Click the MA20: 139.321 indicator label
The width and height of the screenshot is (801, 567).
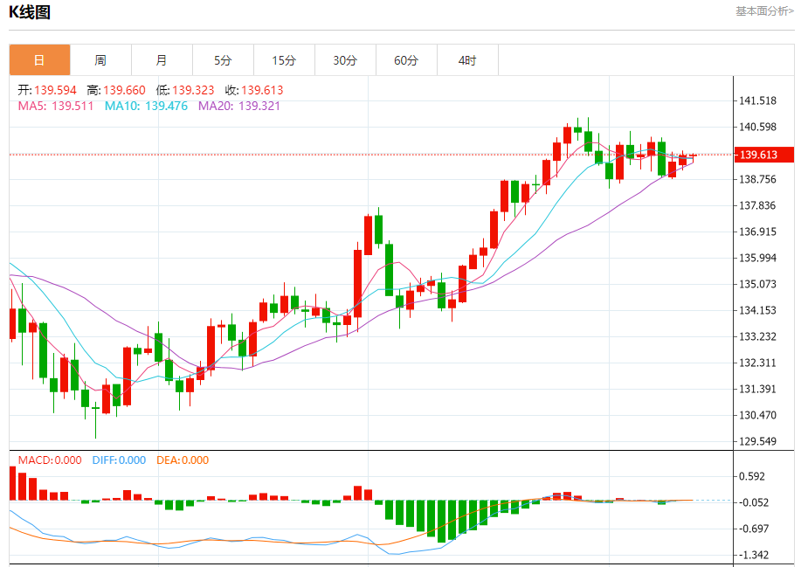(239, 107)
